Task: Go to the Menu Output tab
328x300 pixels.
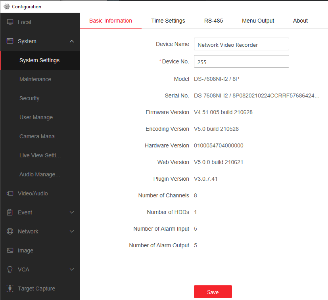Action: (258, 21)
